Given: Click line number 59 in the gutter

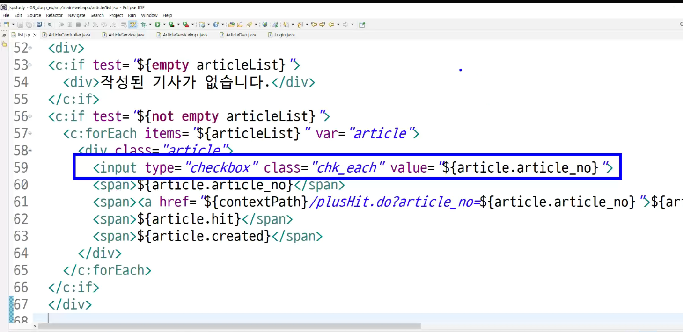Looking at the screenshot, I should click(x=21, y=167).
